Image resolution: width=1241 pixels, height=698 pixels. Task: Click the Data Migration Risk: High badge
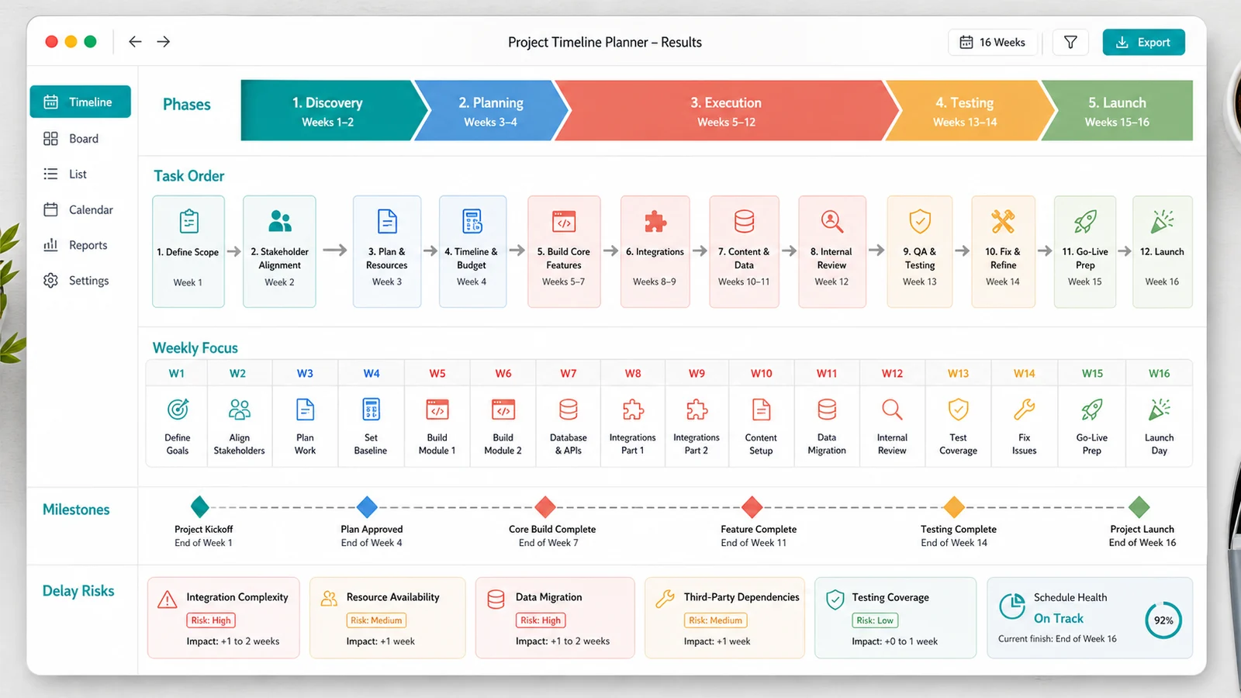click(541, 620)
